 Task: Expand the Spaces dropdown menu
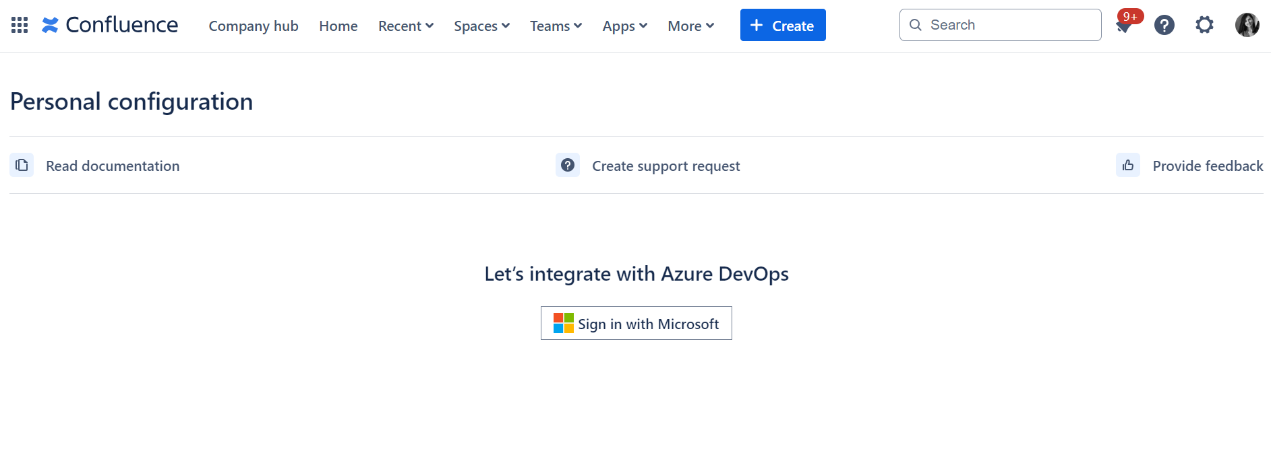coord(481,26)
